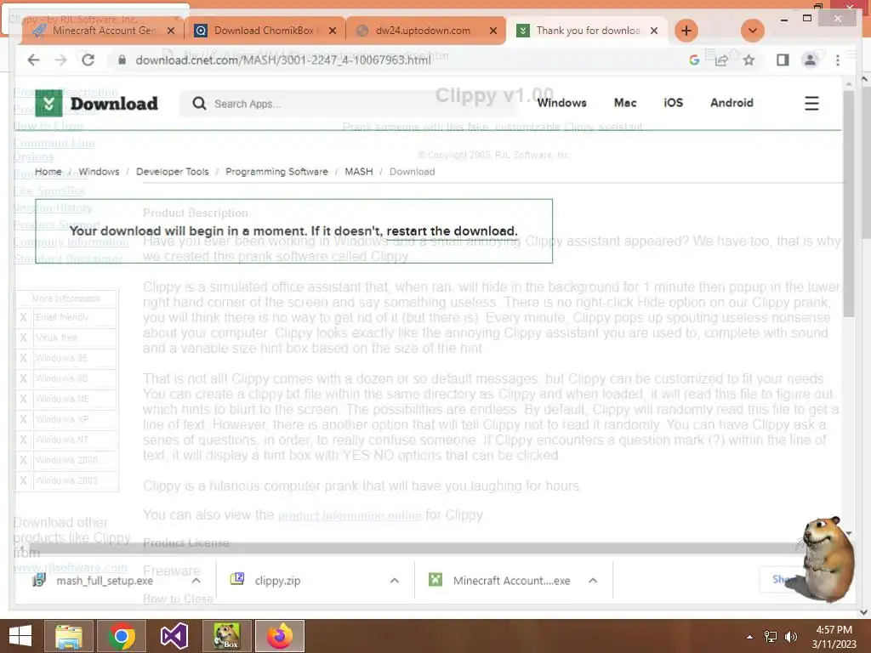Screen dimensions: 871x653
Task: Open Visual Studio from the taskbar
Action: point(174,636)
